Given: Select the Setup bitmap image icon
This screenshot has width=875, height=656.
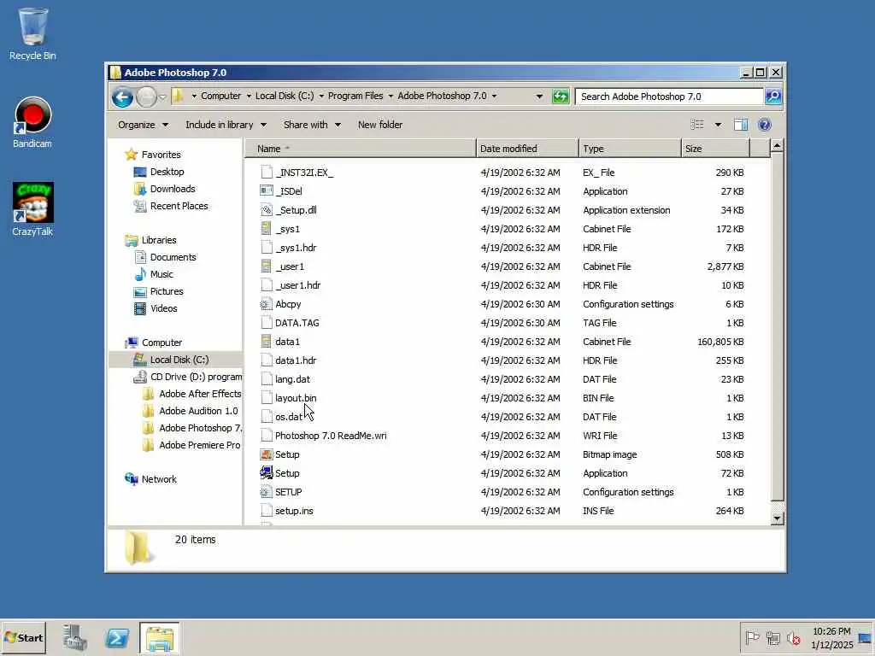Looking at the screenshot, I should [267, 454].
